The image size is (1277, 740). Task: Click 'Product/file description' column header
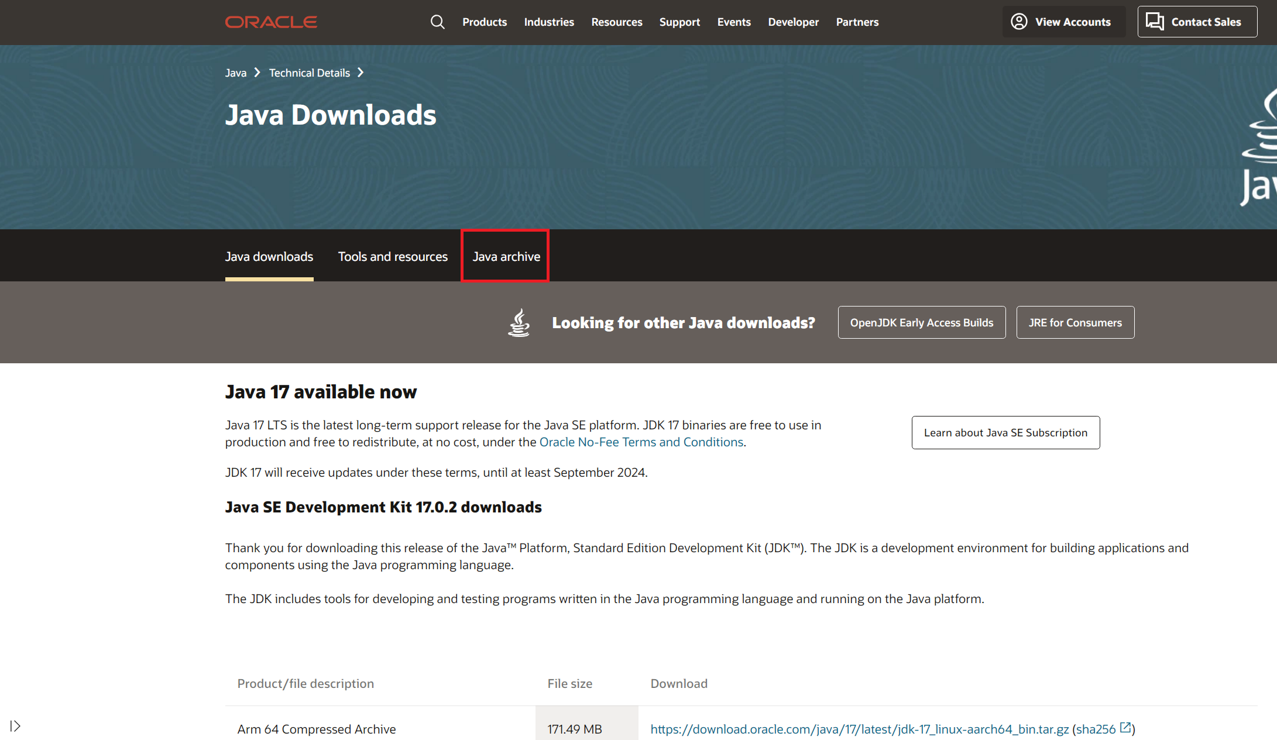tap(305, 684)
